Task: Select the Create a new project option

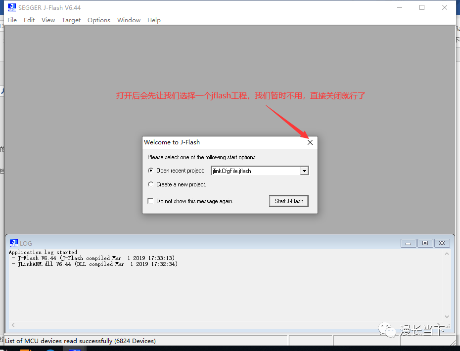Action: pyautogui.click(x=151, y=184)
